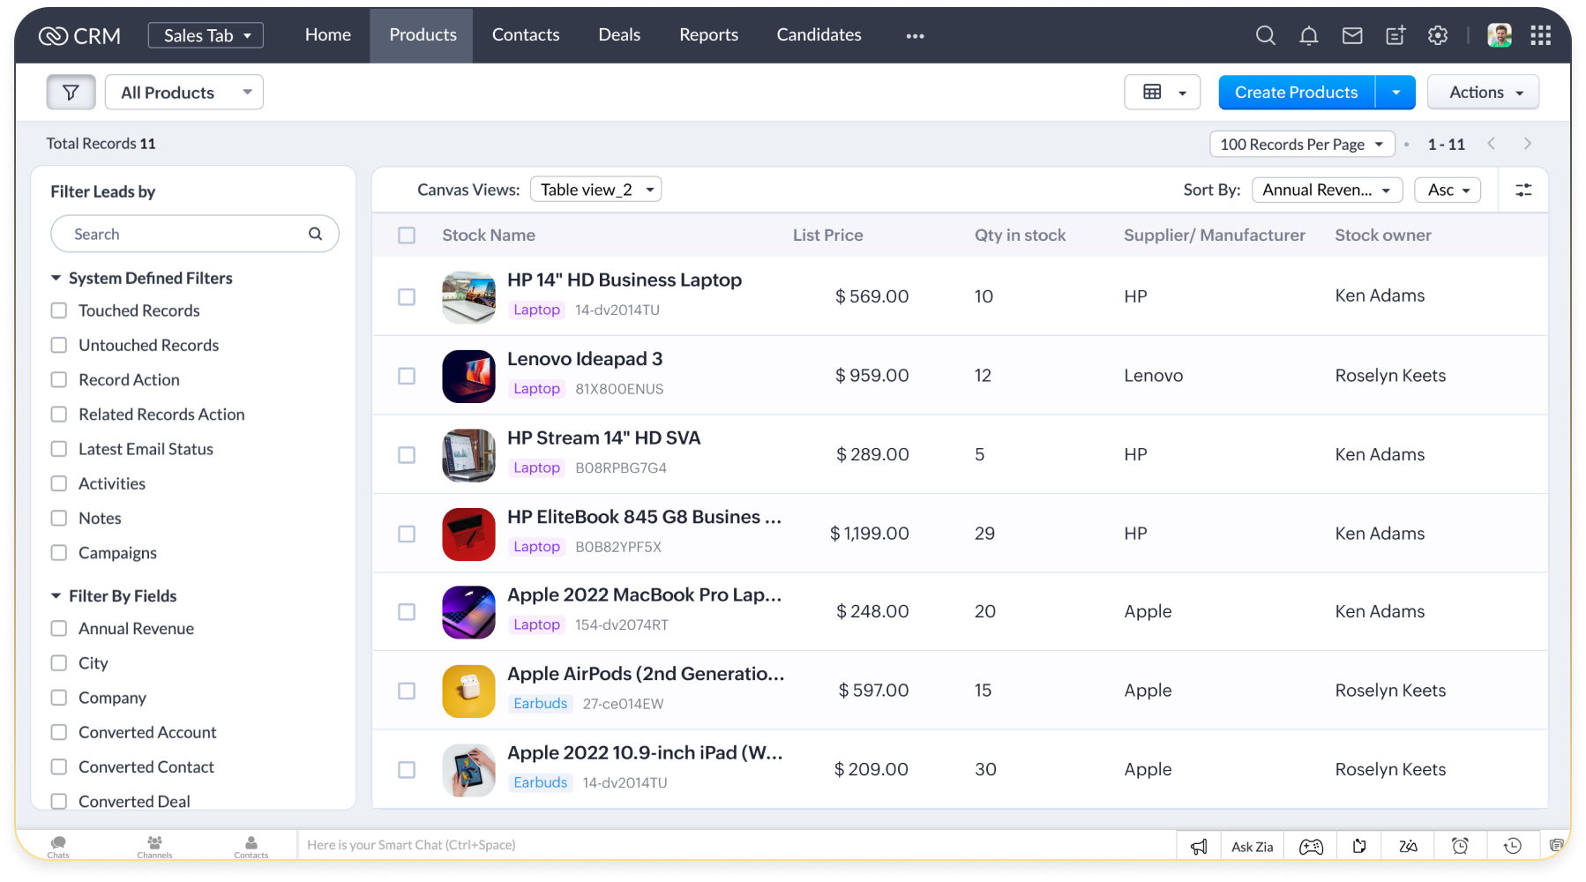Open the HP Stream 14" HD SVA product

point(603,438)
